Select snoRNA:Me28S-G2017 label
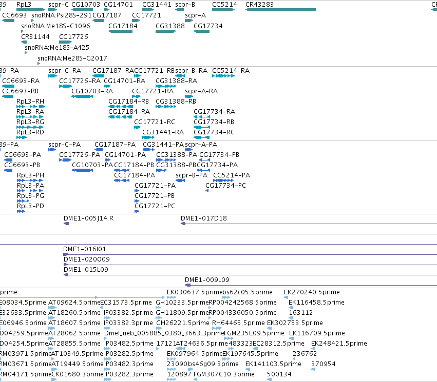Screen dimensions: 437x382 coord(72,58)
